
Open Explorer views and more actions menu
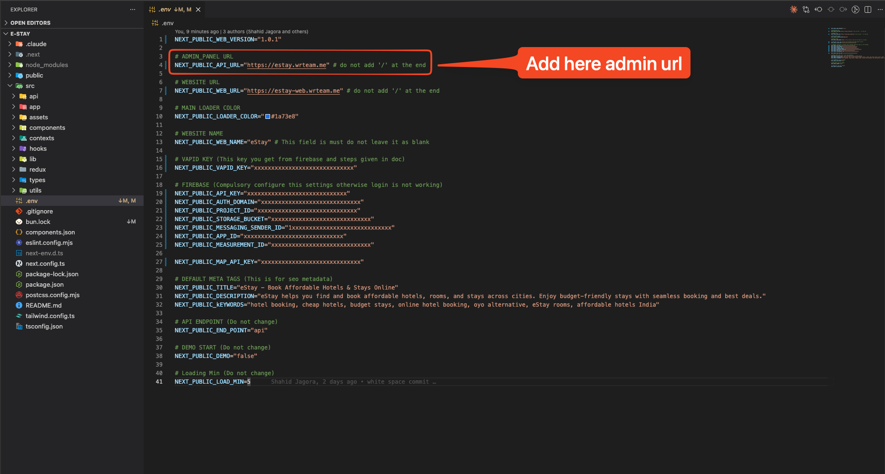tap(133, 10)
